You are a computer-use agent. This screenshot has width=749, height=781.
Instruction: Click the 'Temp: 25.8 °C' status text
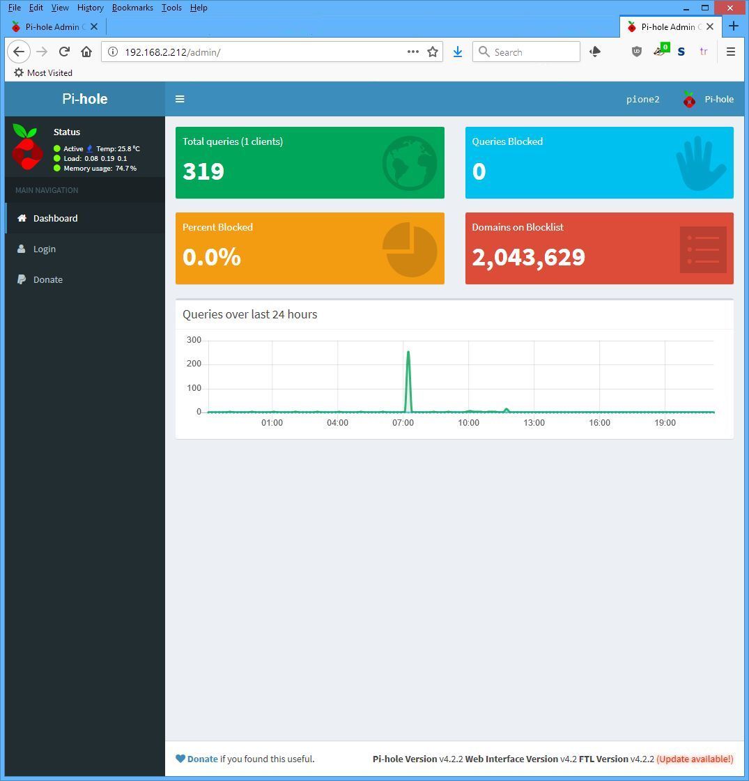pos(118,148)
